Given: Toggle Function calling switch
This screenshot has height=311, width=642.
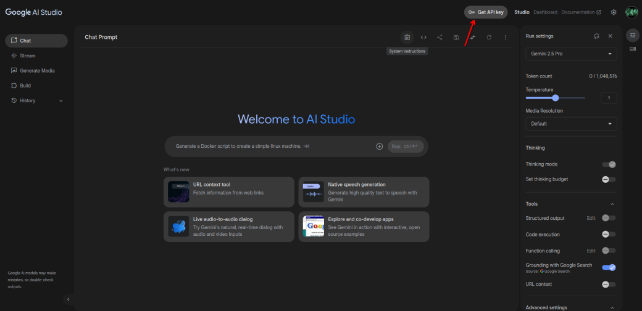Looking at the screenshot, I should pos(609,251).
